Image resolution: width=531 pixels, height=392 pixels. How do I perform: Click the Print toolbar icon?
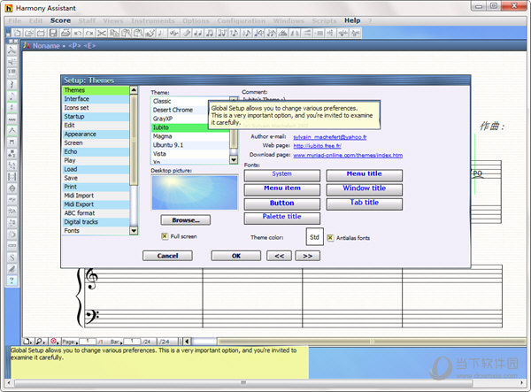[65, 33]
